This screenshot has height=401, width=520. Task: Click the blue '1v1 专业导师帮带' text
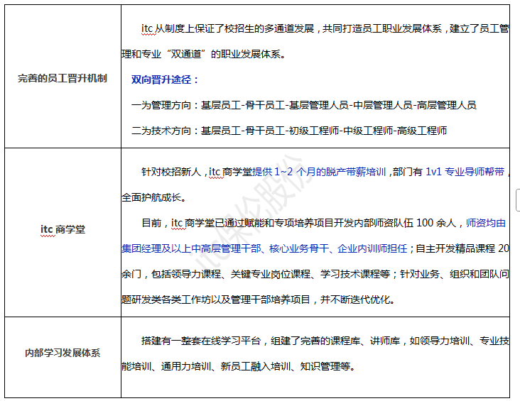[465, 172]
